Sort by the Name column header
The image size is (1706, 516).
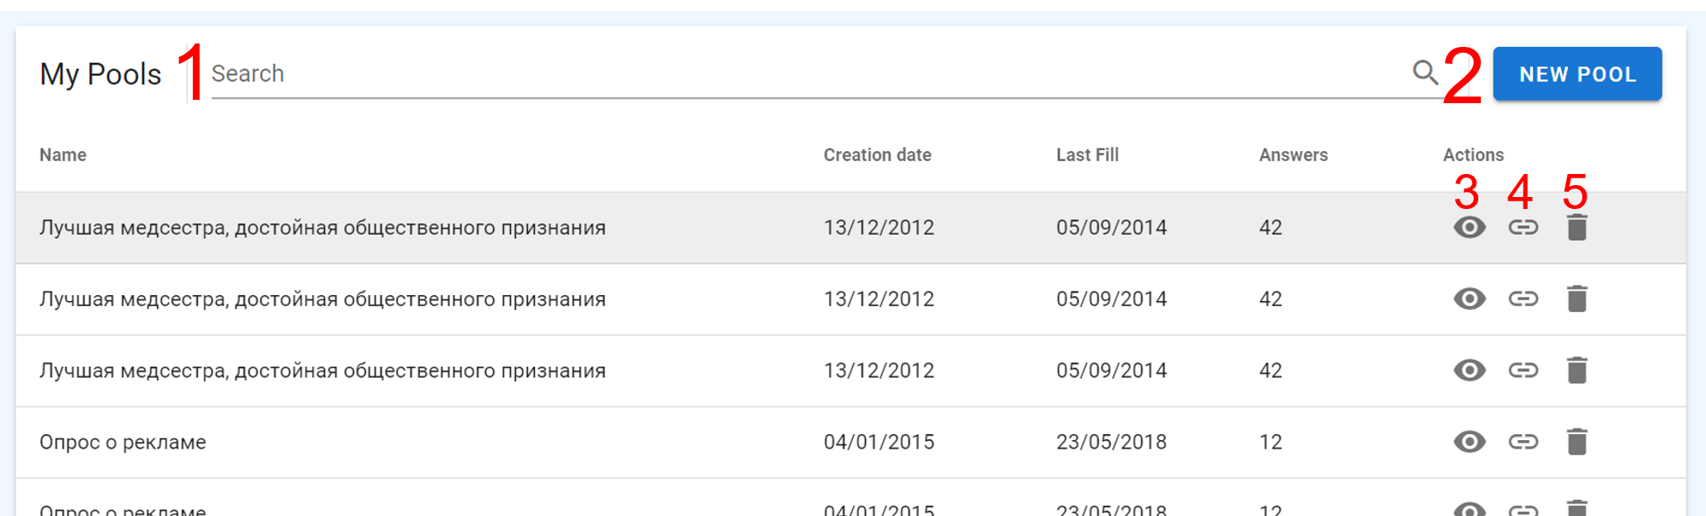pos(63,155)
